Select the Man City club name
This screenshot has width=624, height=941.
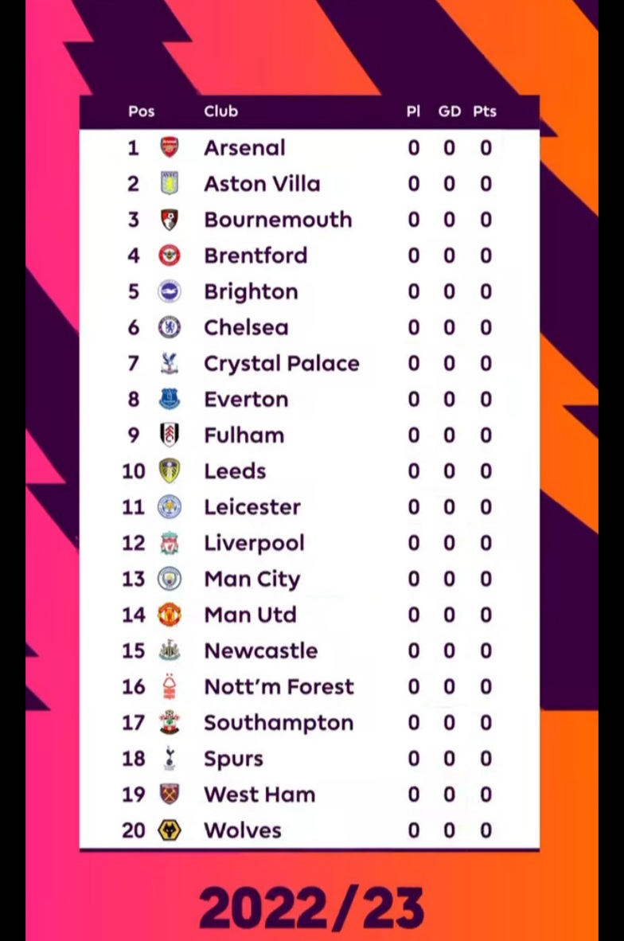252,579
